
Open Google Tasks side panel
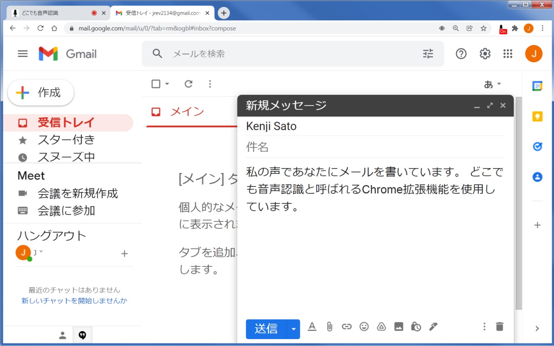537,147
